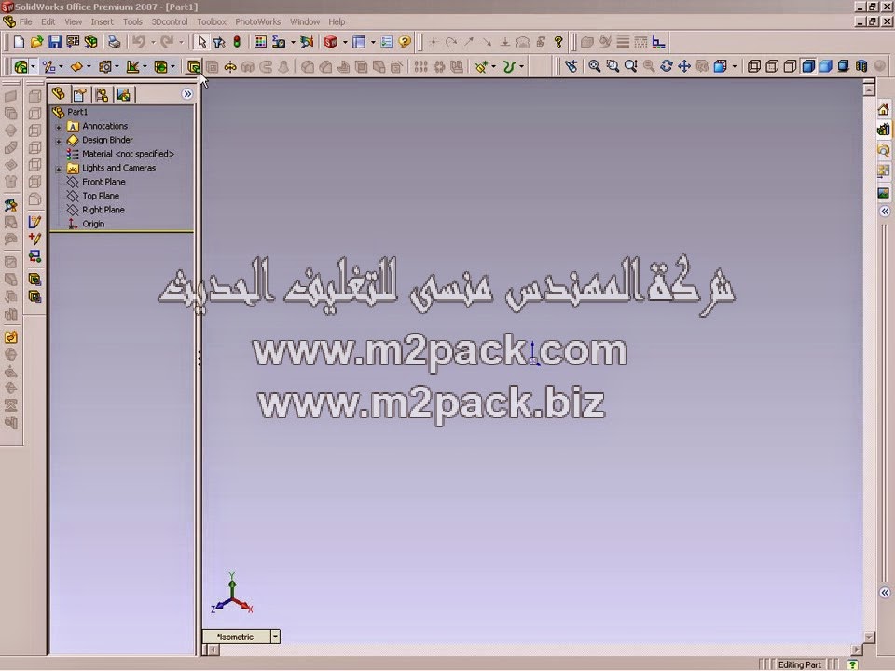Screen dimensions: 895x671
Task: Open the File menu
Action: [26, 21]
